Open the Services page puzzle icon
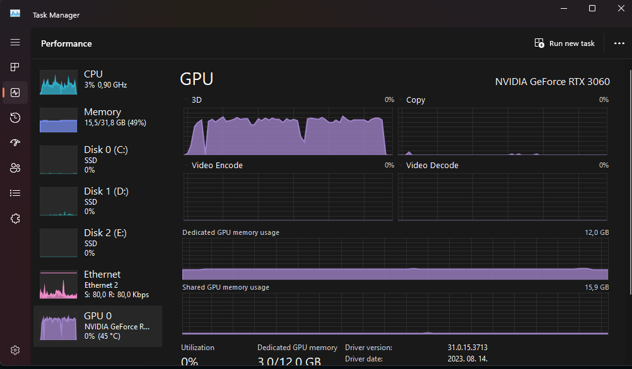This screenshot has height=369, width=632. (x=15, y=219)
